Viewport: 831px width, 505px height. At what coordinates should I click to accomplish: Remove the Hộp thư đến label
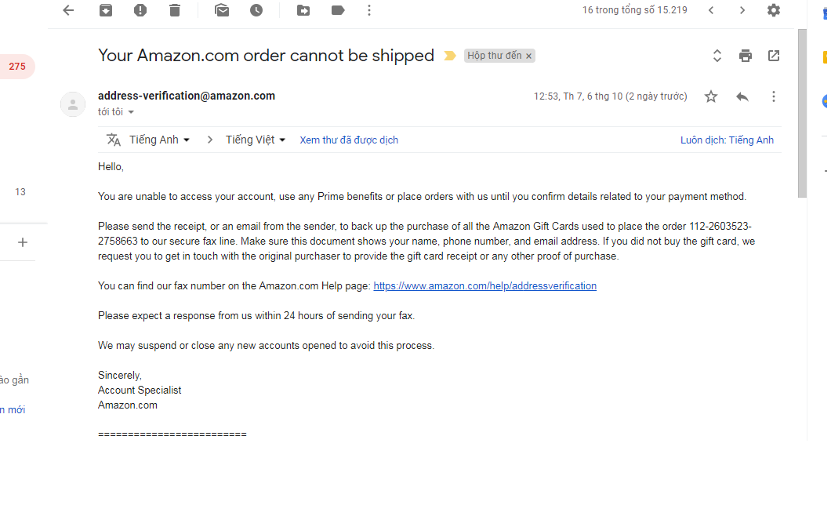529,56
